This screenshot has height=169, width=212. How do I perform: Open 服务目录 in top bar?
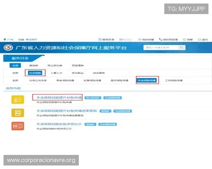click(x=106, y=39)
